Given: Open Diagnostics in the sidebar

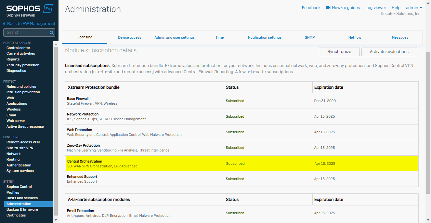Looking at the screenshot, I should (16, 71).
